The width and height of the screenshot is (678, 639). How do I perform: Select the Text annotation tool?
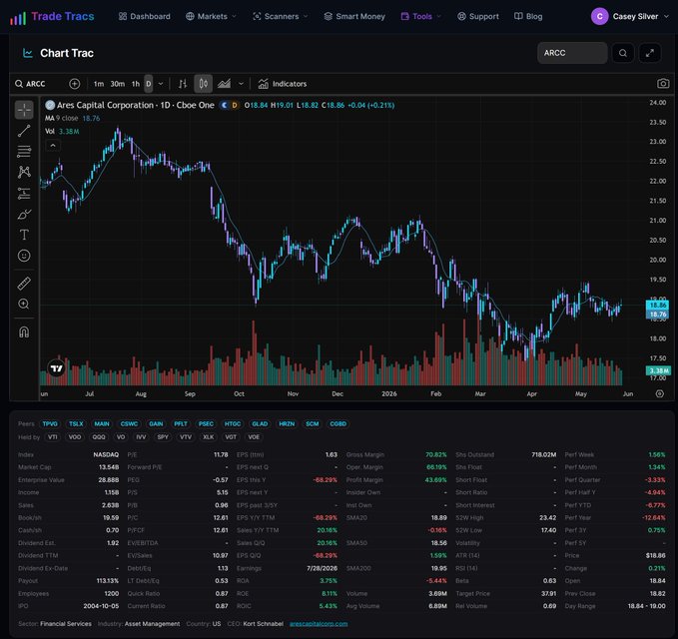click(x=24, y=235)
